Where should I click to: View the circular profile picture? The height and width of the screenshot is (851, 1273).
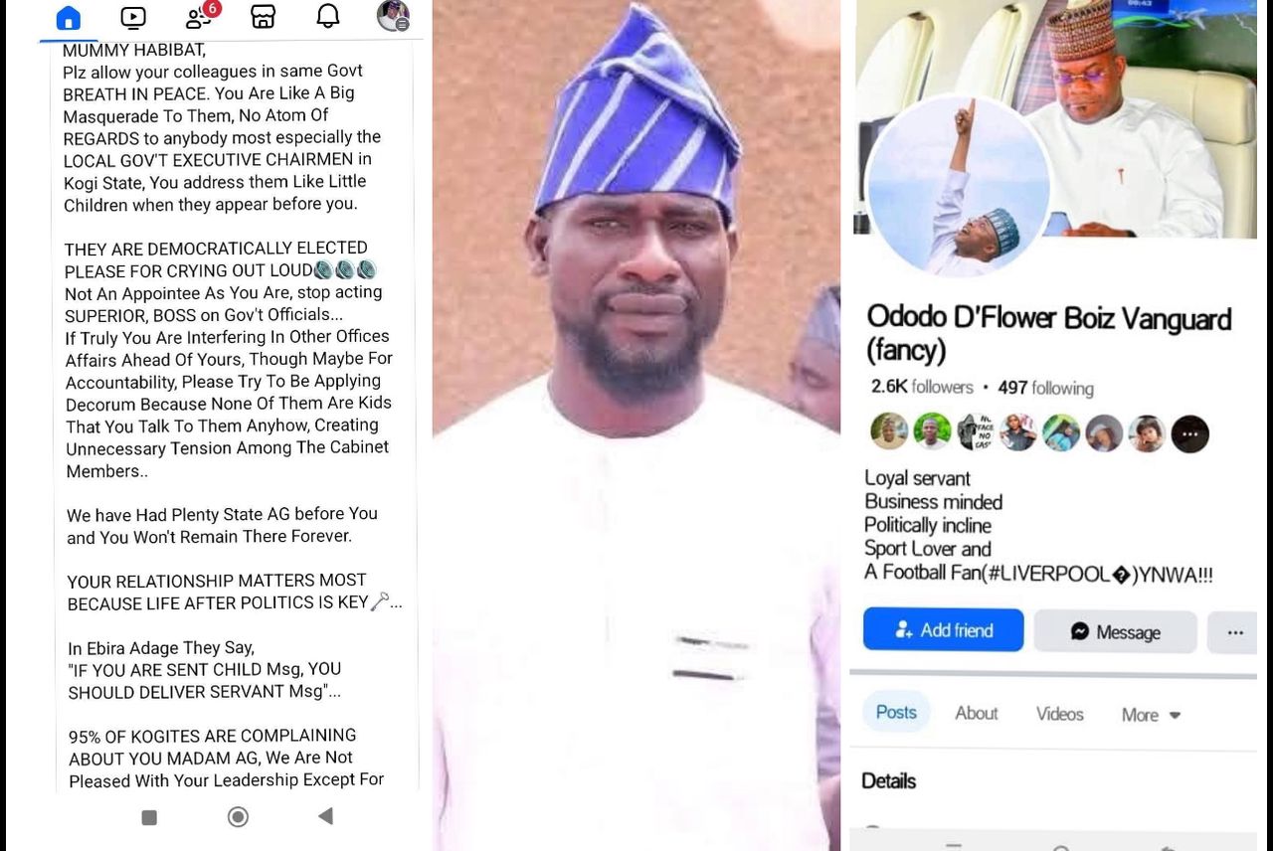coord(956,186)
